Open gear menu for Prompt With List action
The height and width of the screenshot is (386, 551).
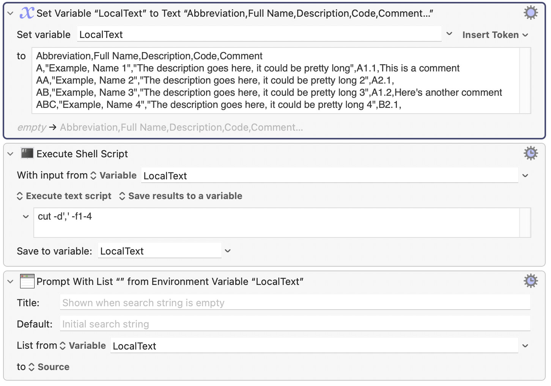pyautogui.click(x=531, y=281)
